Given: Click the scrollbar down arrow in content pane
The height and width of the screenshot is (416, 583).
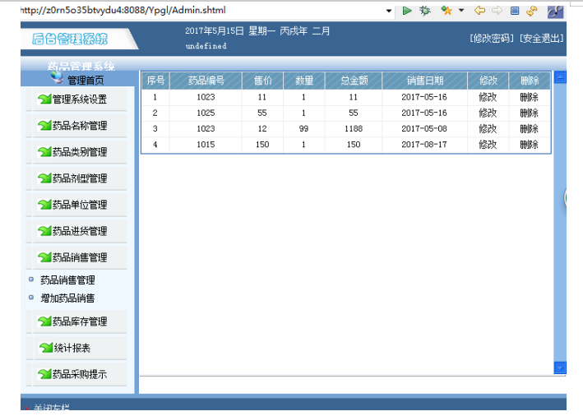Looking at the screenshot, I should (x=560, y=368).
